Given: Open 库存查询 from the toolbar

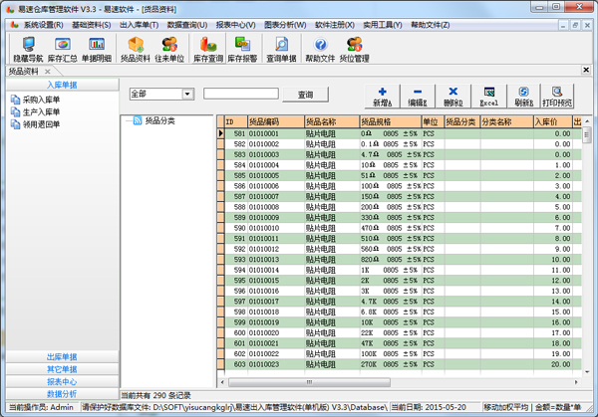Looking at the screenshot, I should 208,49.
